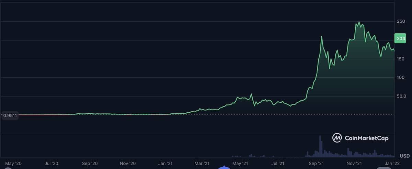Select the 150 price axis label
This screenshot has width=412, height=169.
pyautogui.click(x=401, y=59)
